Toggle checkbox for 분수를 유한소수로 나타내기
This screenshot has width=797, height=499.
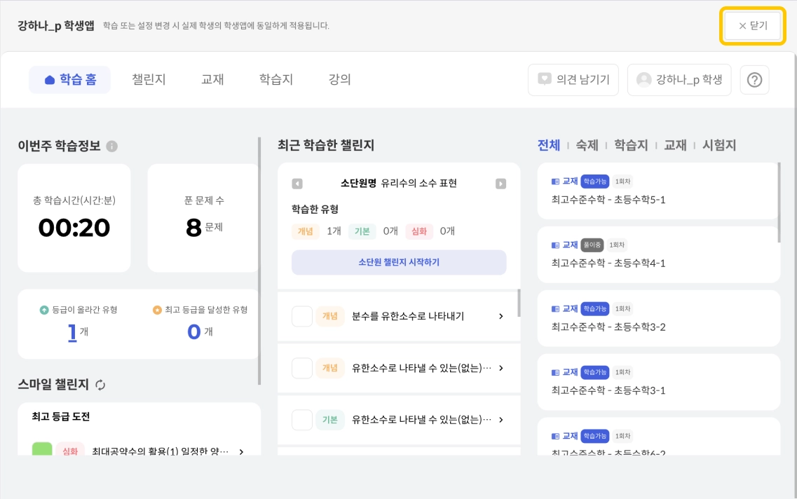(302, 316)
